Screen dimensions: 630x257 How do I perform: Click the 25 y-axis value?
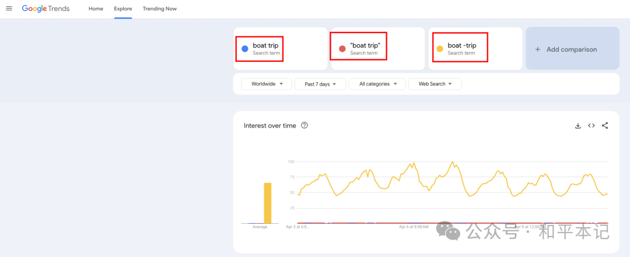pyautogui.click(x=292, y=208)
